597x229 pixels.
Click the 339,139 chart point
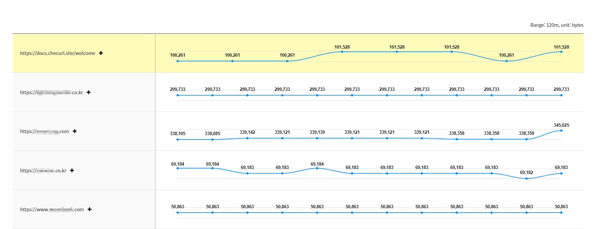click(317, 138)
